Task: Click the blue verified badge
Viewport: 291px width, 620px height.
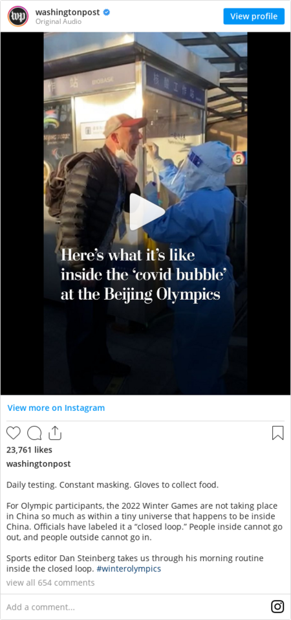Action: 107,12
